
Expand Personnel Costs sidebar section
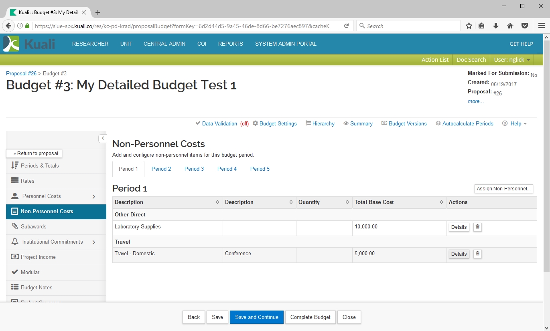(x=94, y=196)
